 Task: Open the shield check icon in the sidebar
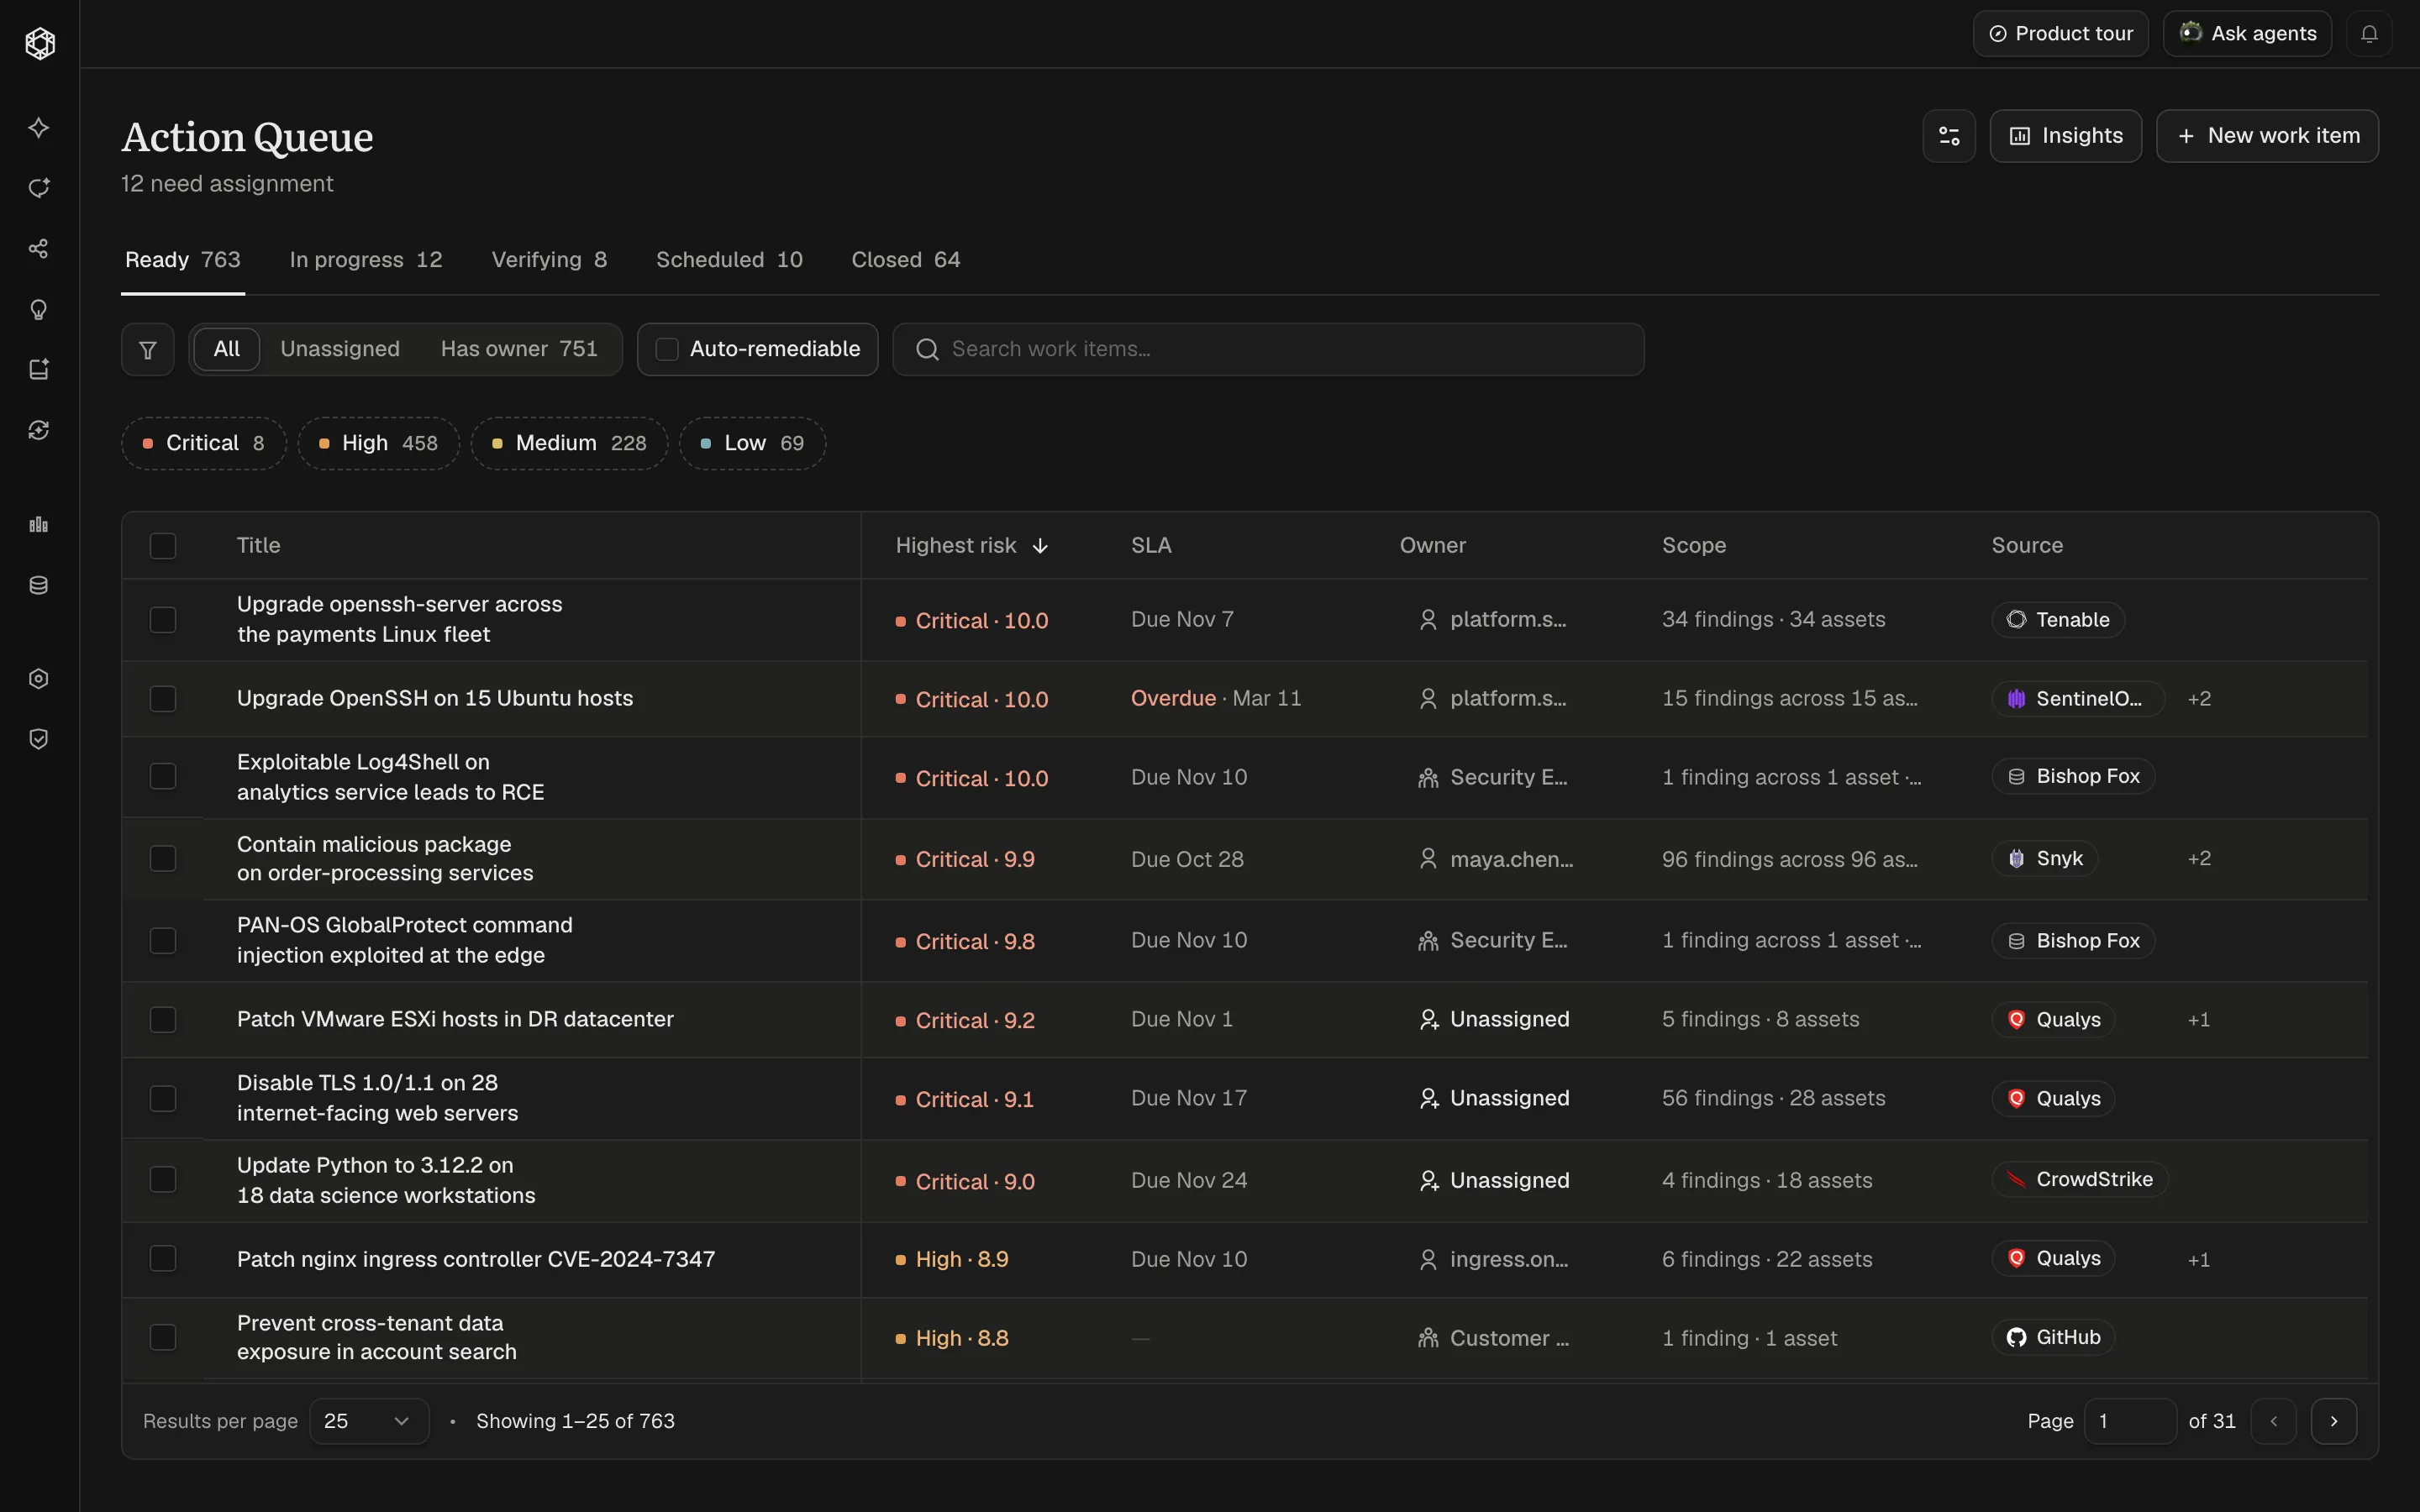[x=39, y=739]
